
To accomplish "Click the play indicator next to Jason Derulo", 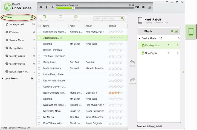I will [x=61, y=38].
